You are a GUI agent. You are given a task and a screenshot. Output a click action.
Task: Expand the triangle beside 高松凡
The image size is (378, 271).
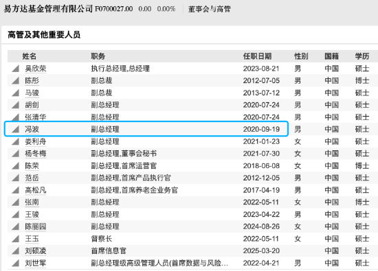(x=15, y=190)
